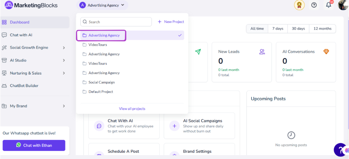
Task: Click the MarketingBlocks logo
Action: (x=31, y=5)
